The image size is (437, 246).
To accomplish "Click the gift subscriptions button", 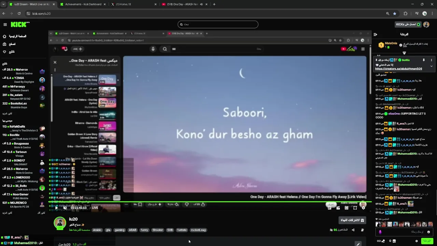I will pos(353,220).
